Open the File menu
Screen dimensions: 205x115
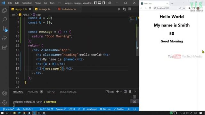[x=10, y=3]
